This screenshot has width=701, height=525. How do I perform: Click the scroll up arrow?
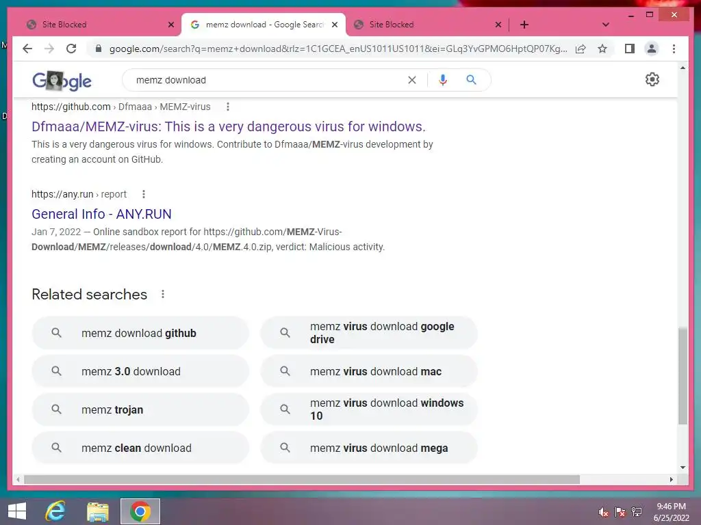pos(683,68)
